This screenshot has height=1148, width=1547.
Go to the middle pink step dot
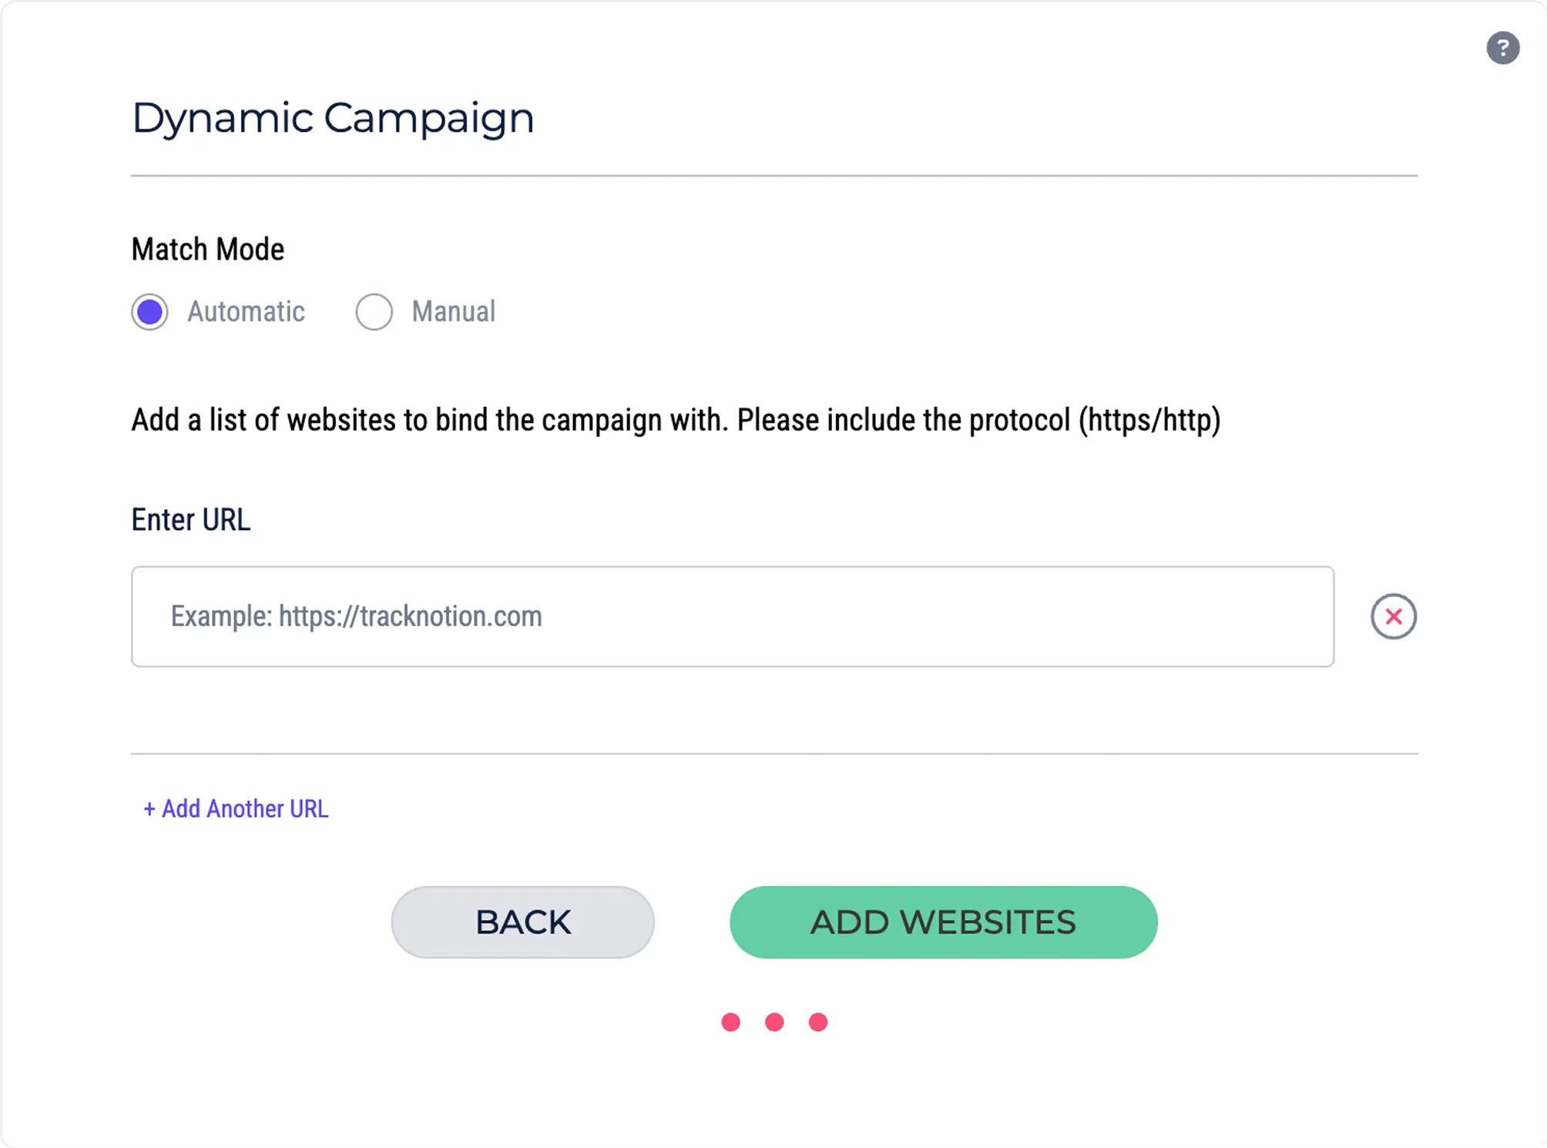(x=774, y=1022)
